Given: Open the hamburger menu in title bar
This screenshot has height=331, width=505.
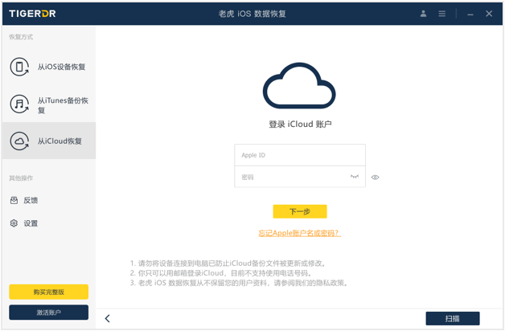Looking at the screenshot, I should (x=442, y=14).
